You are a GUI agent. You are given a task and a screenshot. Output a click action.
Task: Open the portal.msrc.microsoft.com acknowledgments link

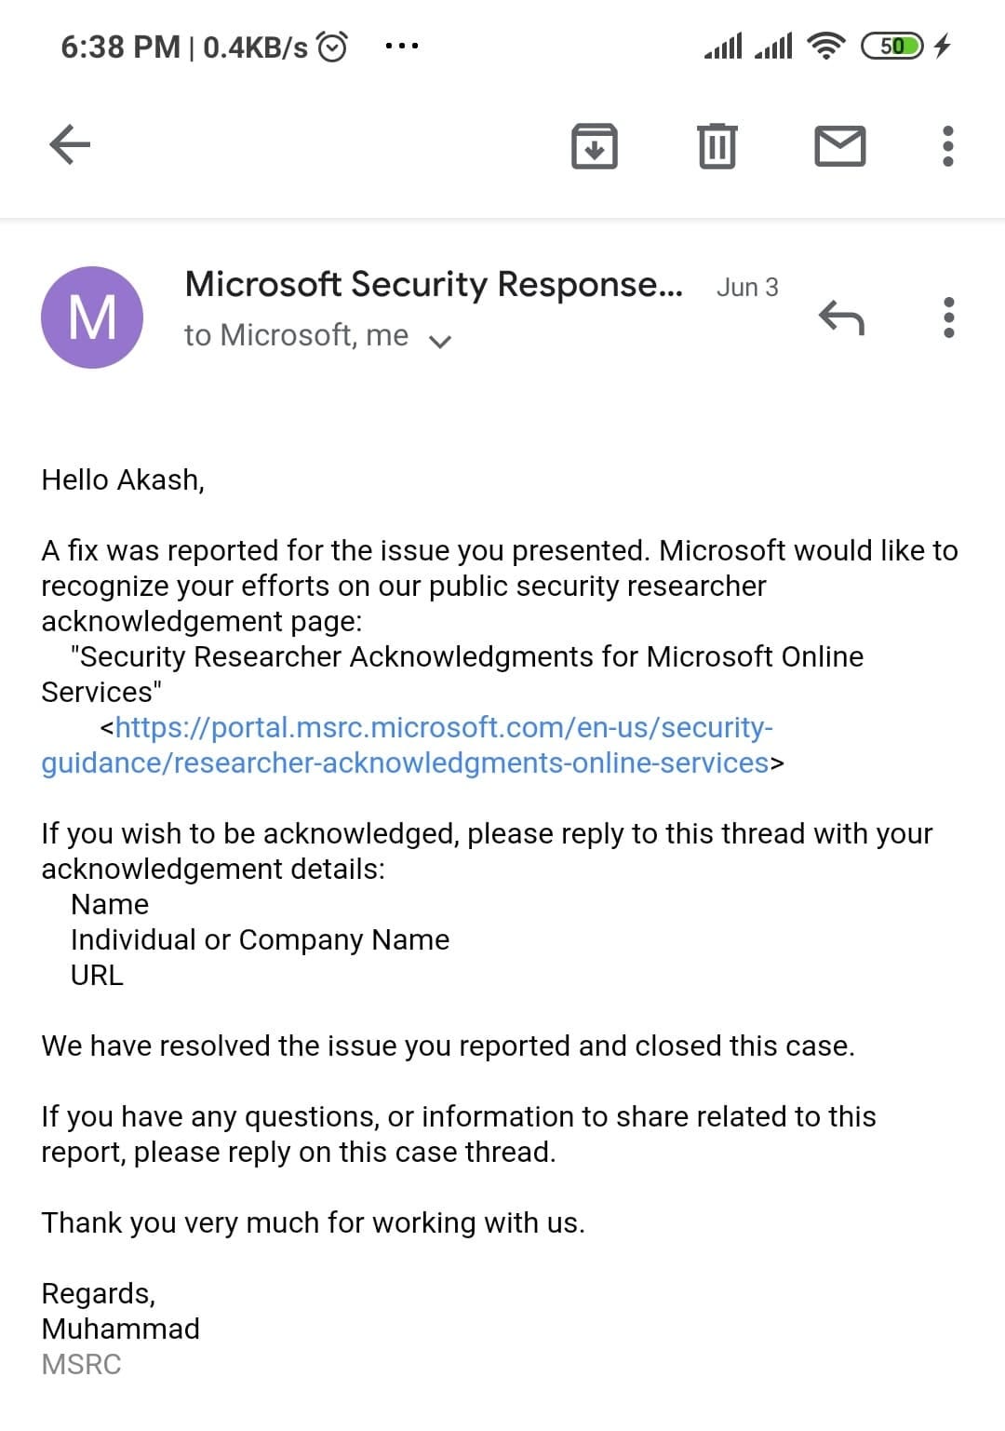[444, 727]
